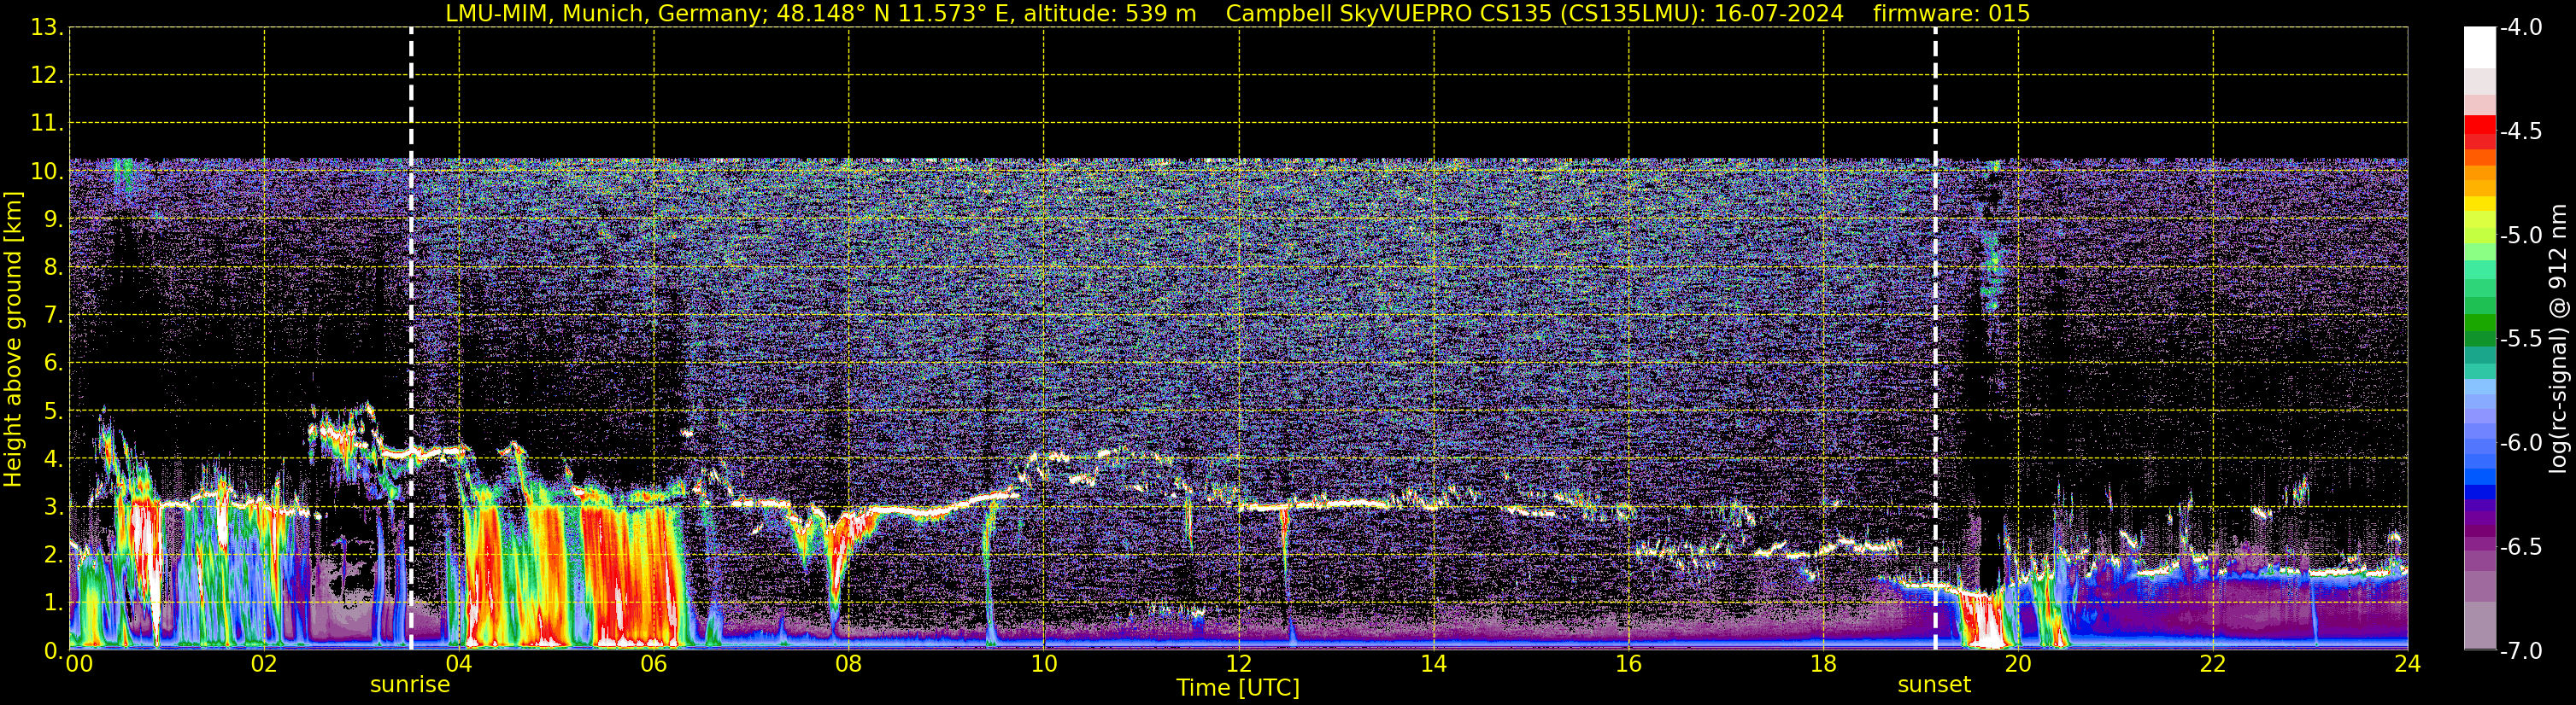The width and height of the screenshot is (2576, 705).
Task: Click height-axis tick label '3.'
Action: coord(54,507)
